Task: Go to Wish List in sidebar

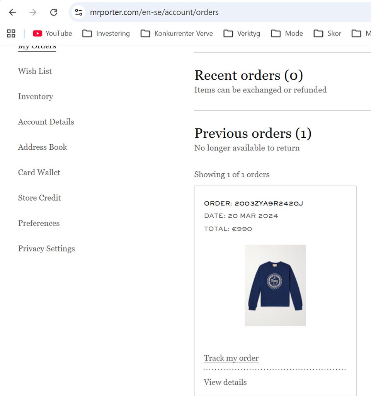Action: [x=35, y=71]
